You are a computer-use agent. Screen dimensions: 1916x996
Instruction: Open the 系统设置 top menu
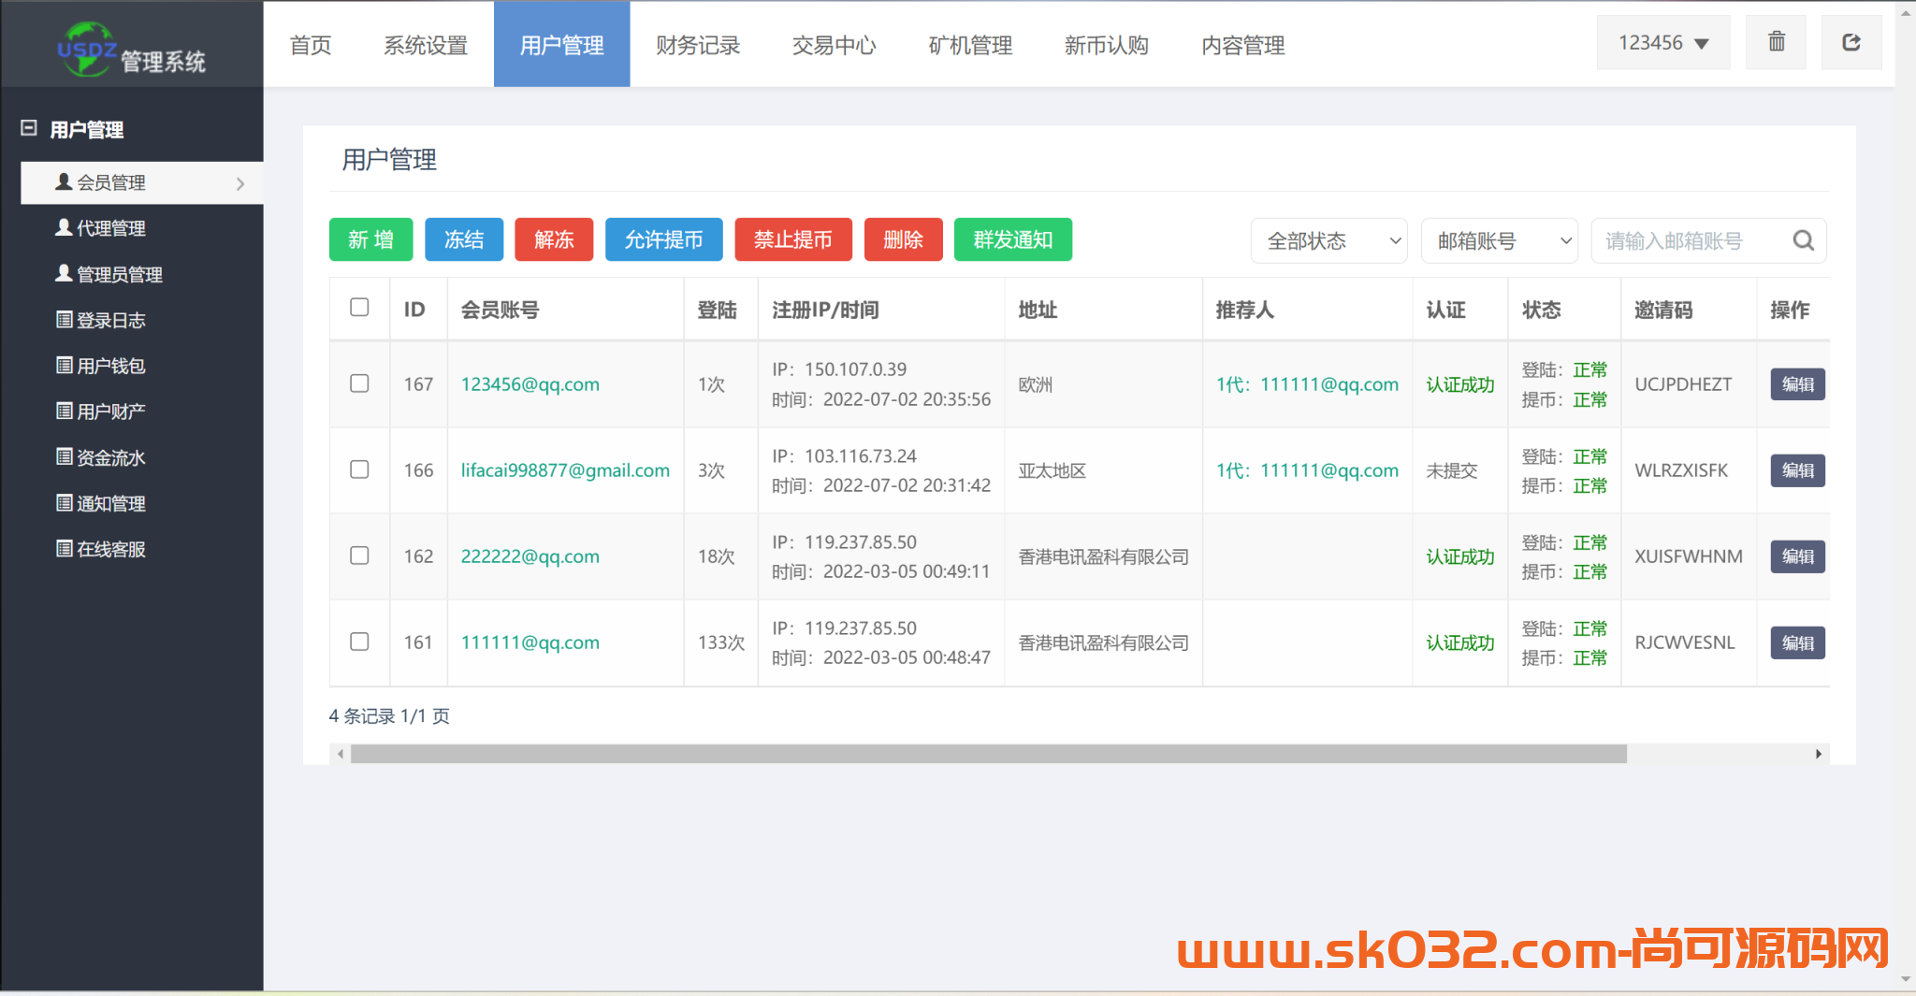[x=426, y=44]
